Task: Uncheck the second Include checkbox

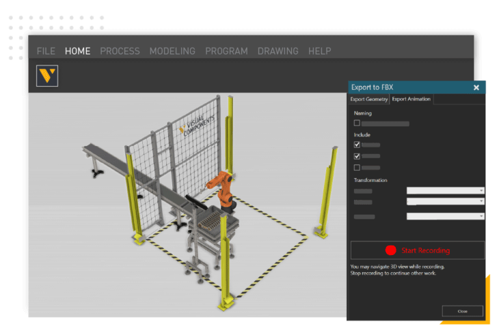Action: pyautogui.click(x=357, y=156)
